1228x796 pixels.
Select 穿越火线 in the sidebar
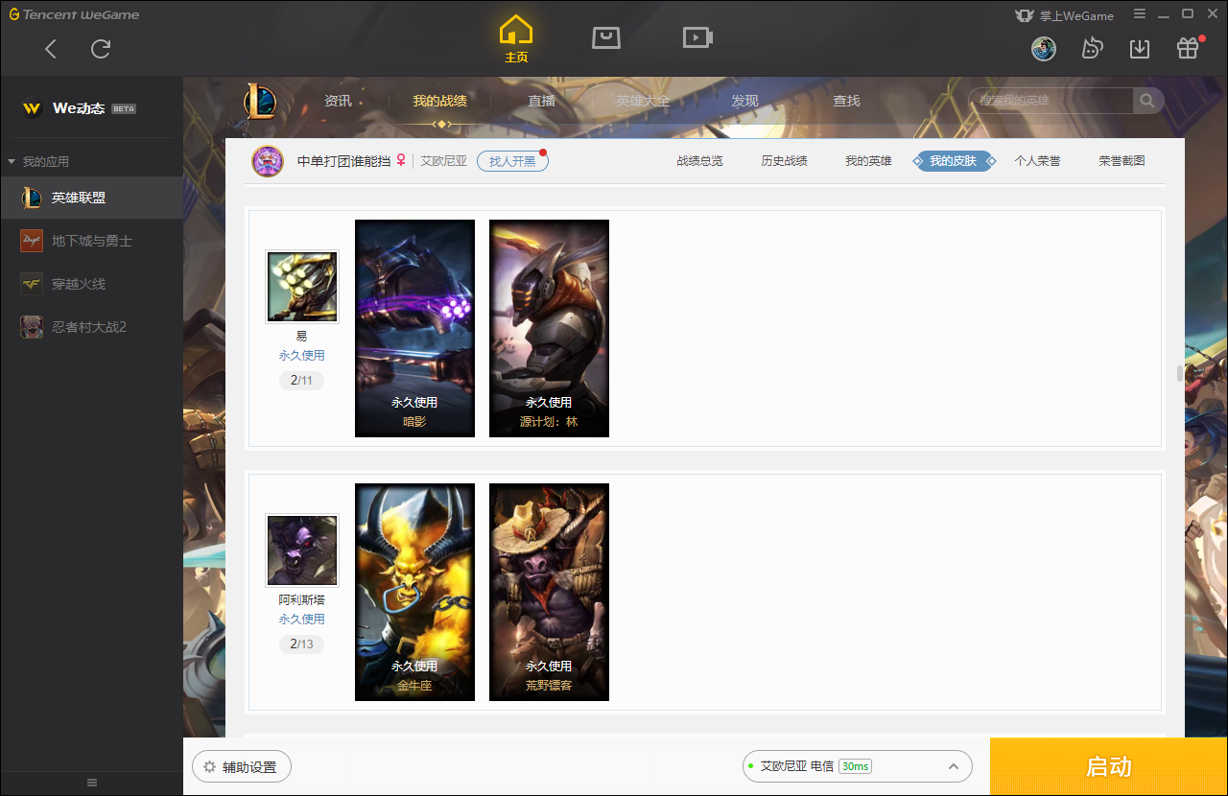[x=91, y=284]
